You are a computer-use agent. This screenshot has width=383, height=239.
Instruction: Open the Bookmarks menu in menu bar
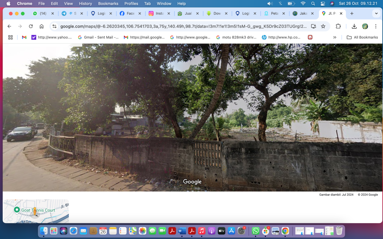(108, 4)
